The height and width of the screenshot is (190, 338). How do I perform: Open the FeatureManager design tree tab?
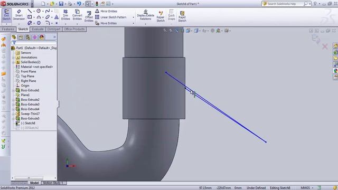pos(14,37)
